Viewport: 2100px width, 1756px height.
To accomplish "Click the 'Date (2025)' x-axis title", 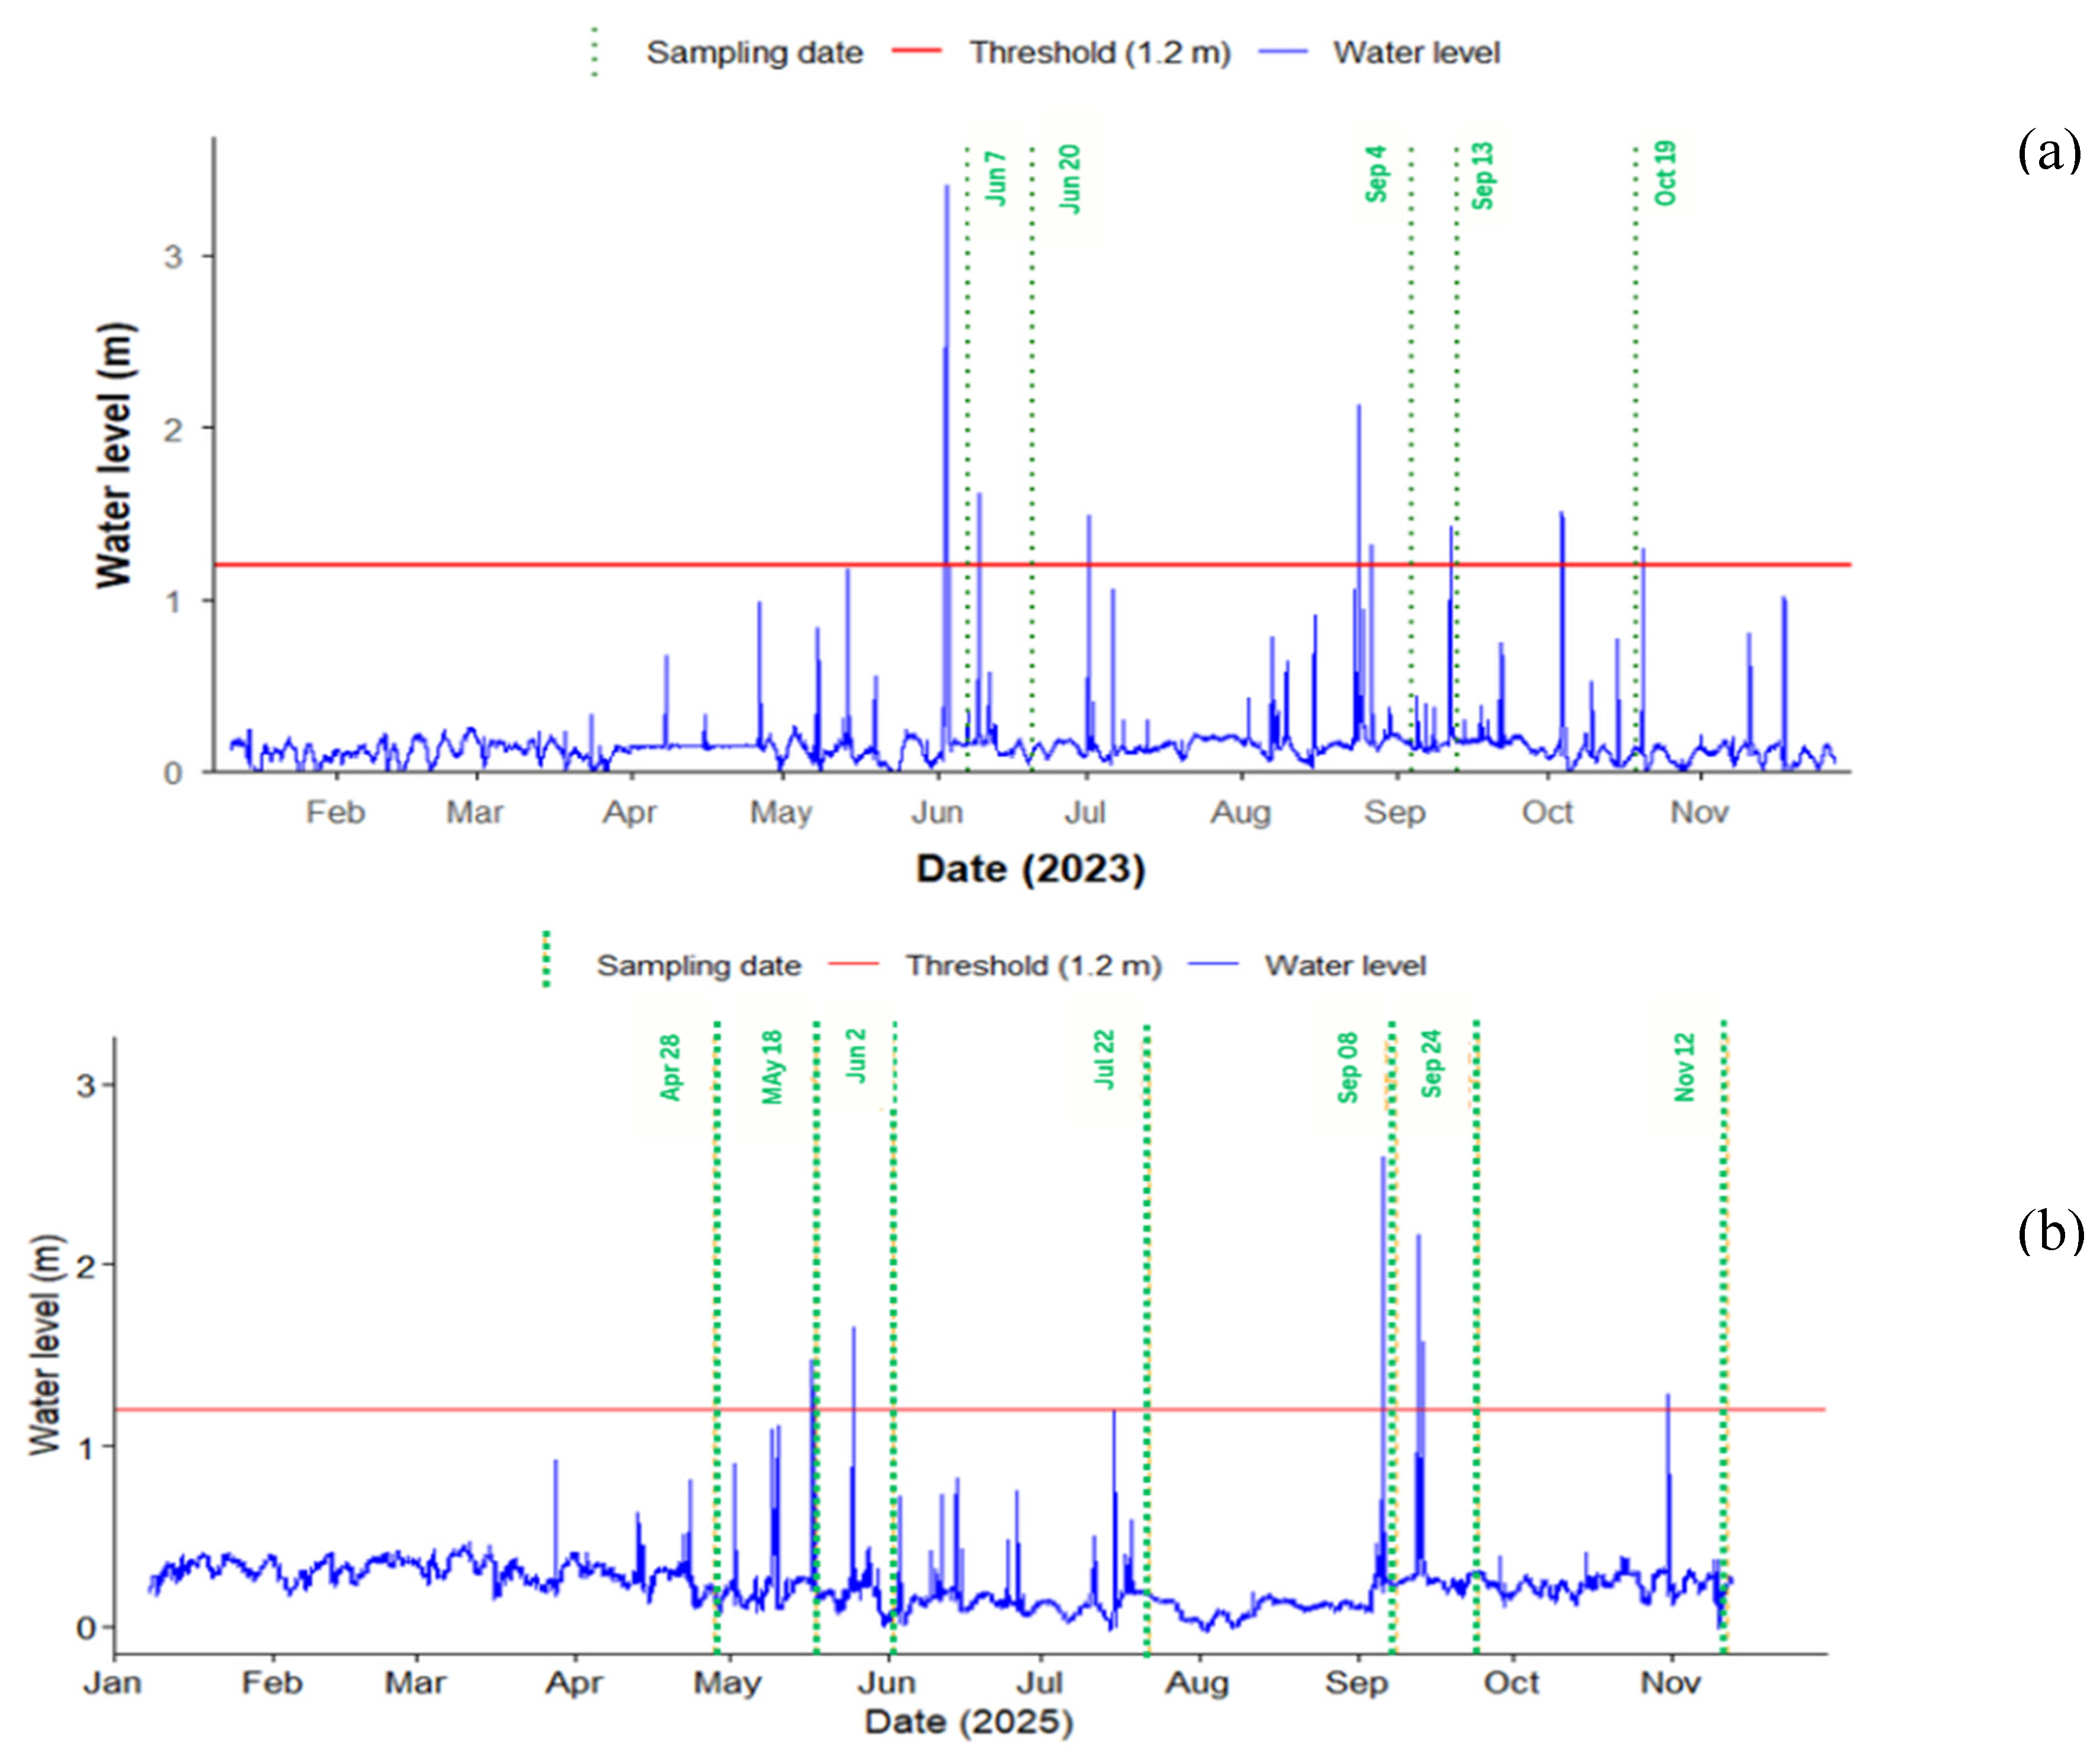I will pos(969,1721).
